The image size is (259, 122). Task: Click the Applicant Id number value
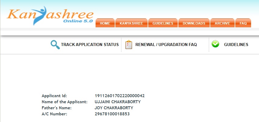tap(120, 96)
